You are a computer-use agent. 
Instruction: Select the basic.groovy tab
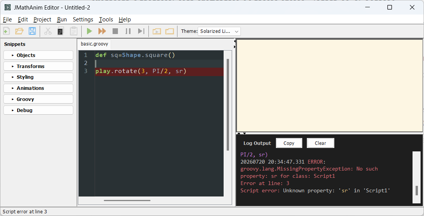point(94,44)
